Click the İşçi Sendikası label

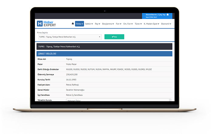(x=44, y=95)
